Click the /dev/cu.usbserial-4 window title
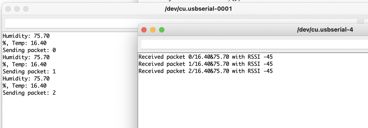Screen dimensions: 368x128 [325, 30]
